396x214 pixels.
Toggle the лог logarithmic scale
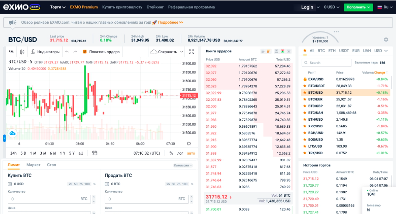(180, 153)
